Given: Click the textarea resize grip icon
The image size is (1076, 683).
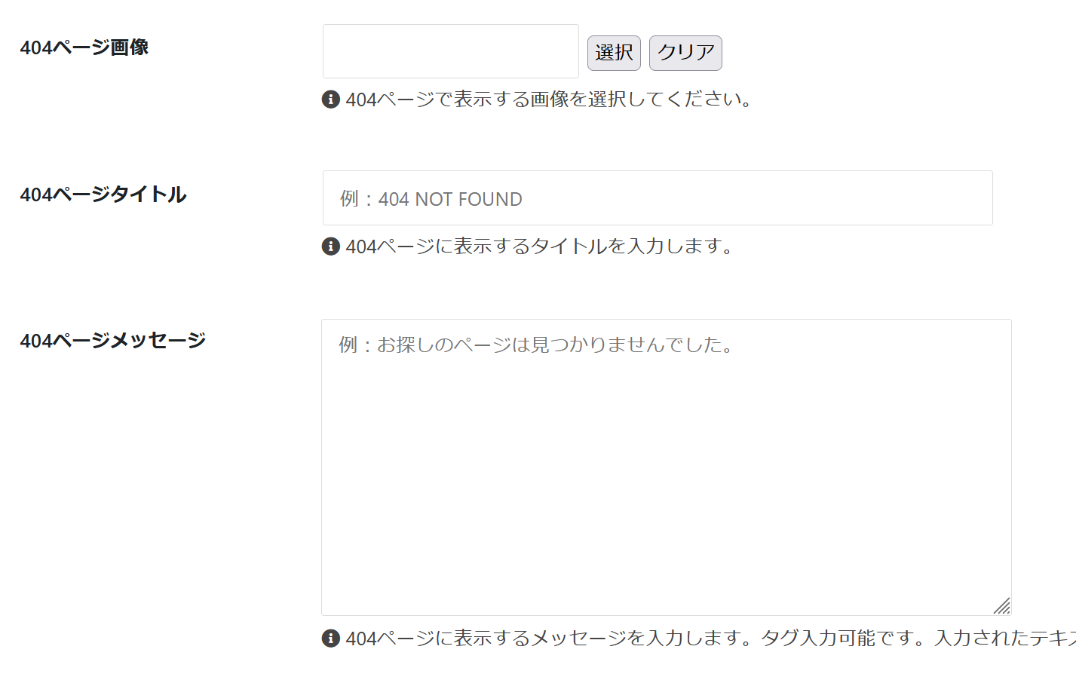Looking at the screenshot, I should tap(1001, 605).
